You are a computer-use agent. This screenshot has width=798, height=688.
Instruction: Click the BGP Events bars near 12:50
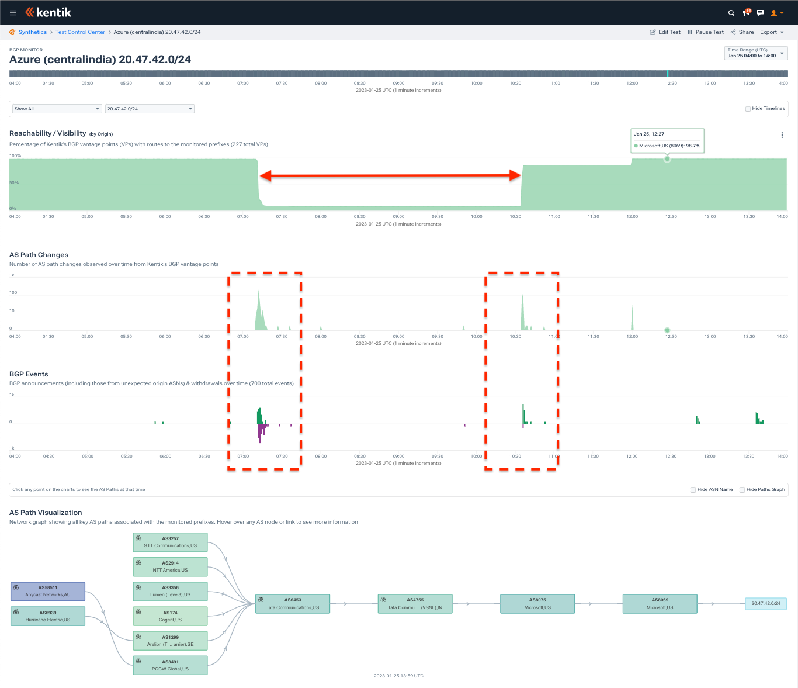(x=698, y=420)
